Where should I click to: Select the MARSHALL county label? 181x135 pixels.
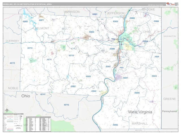pyautogui.click(x=140, y=123)
